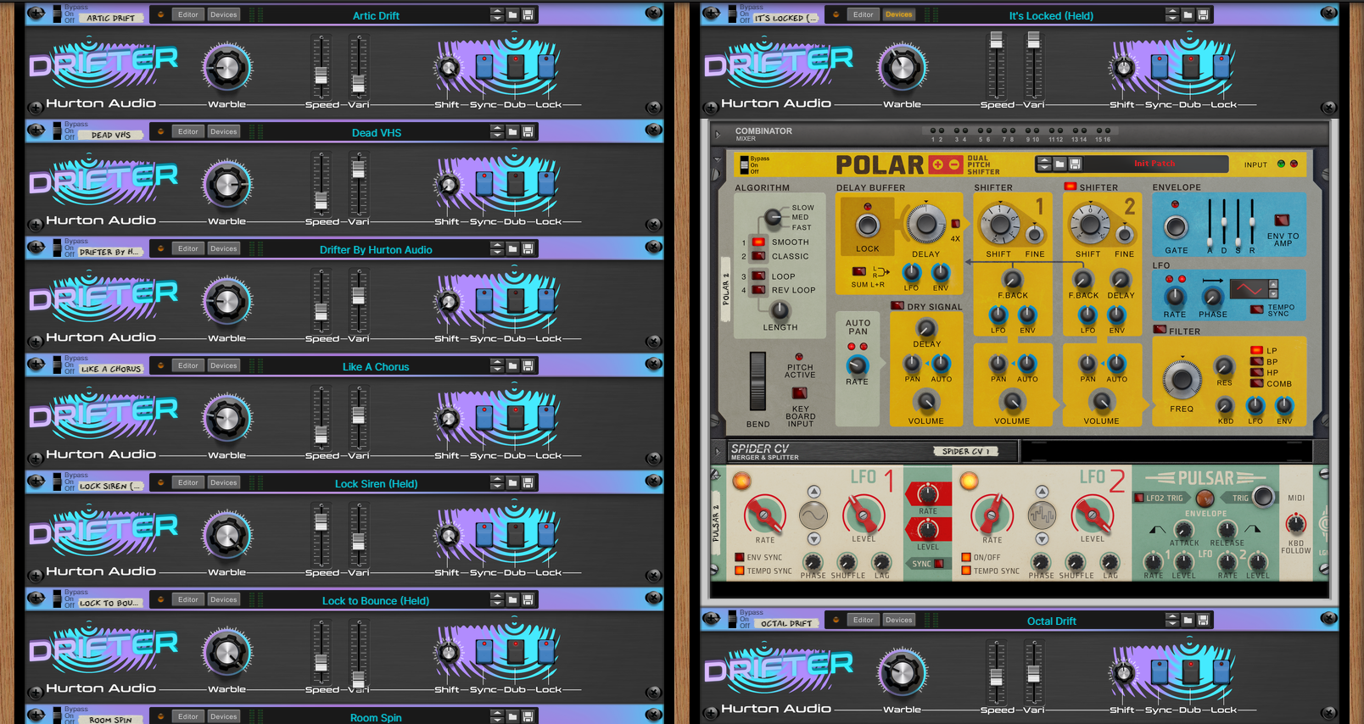The height and width of the screenshot is (724, 1364).
Task: Expand the Spider CV device
Action: coord(718,451)
